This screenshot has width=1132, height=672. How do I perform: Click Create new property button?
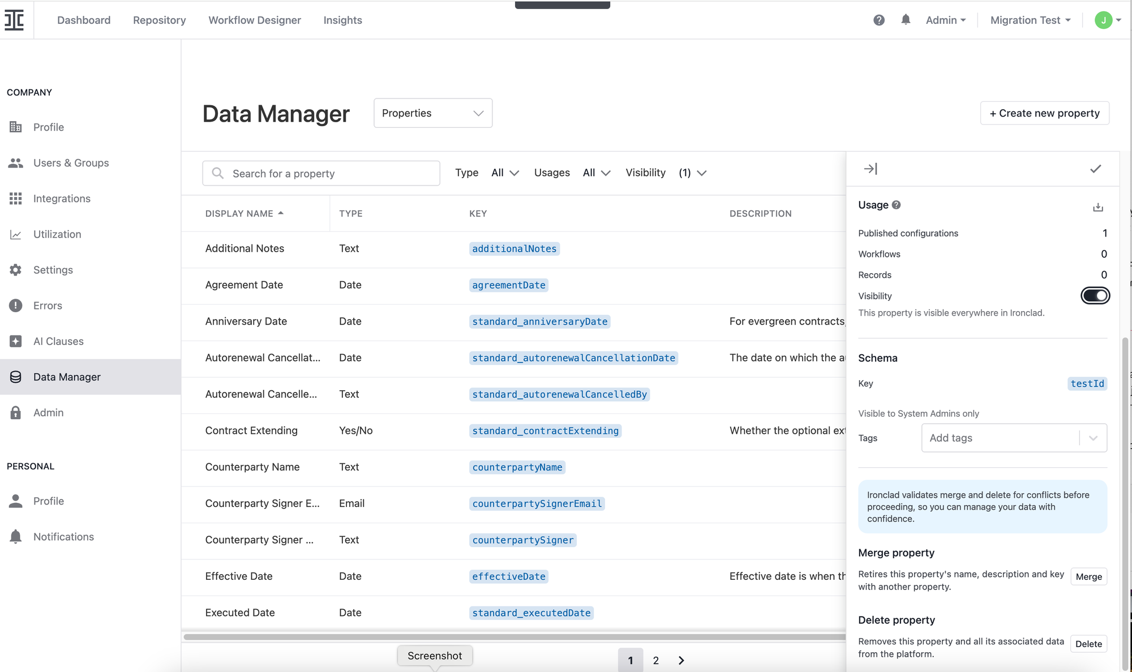click(x=1045, y=113)
